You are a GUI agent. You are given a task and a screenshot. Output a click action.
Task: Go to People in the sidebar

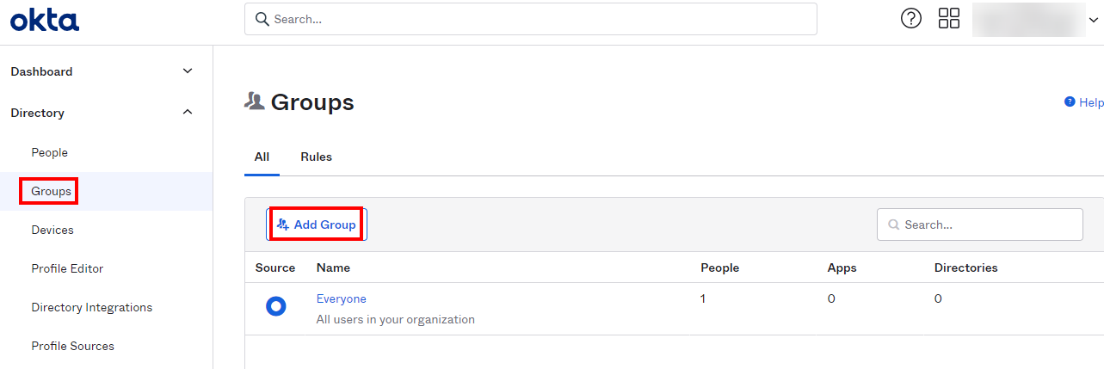tap(49, 152)
